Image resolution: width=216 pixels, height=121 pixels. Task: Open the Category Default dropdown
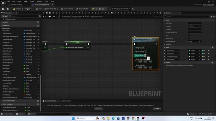194,26
